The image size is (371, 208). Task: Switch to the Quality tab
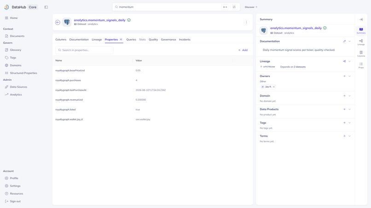click(153, 39)
